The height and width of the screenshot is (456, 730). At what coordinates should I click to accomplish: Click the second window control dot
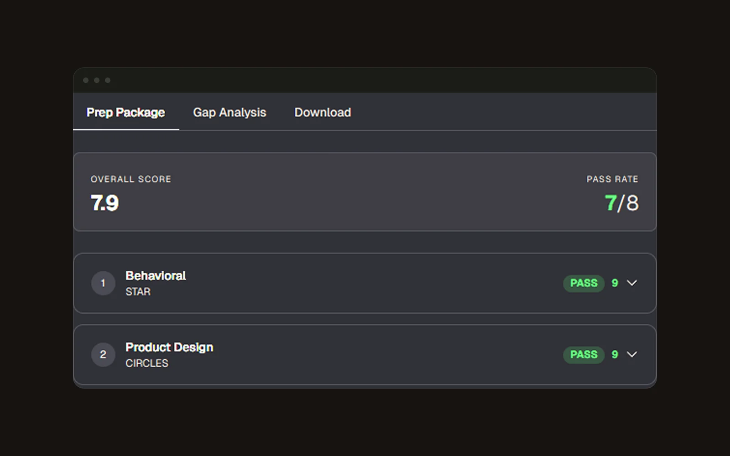point(97,80)
